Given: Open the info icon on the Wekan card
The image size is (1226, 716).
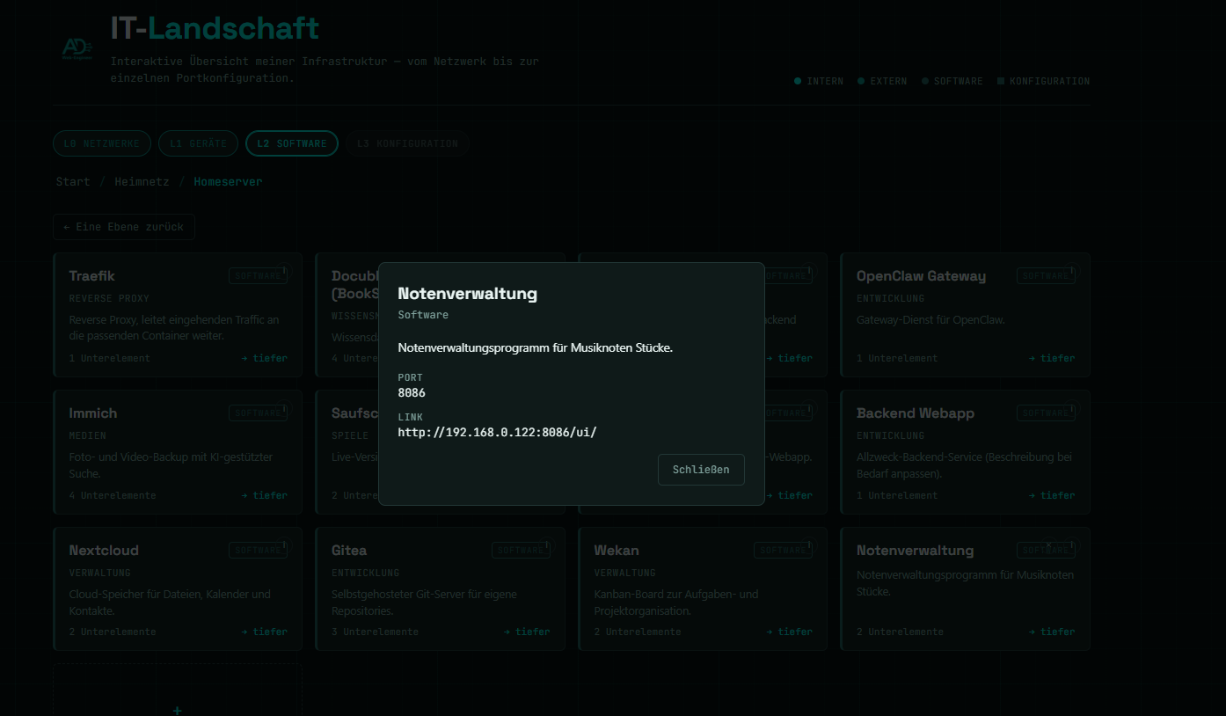Looking at the screenshot, I should pyautogui.click(x=810, y=546).
